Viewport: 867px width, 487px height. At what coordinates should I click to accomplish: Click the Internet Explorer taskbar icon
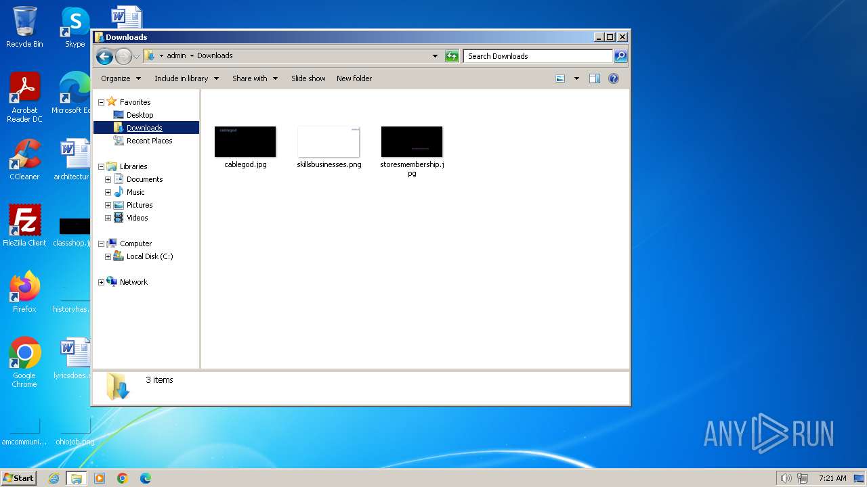[54, 478]
